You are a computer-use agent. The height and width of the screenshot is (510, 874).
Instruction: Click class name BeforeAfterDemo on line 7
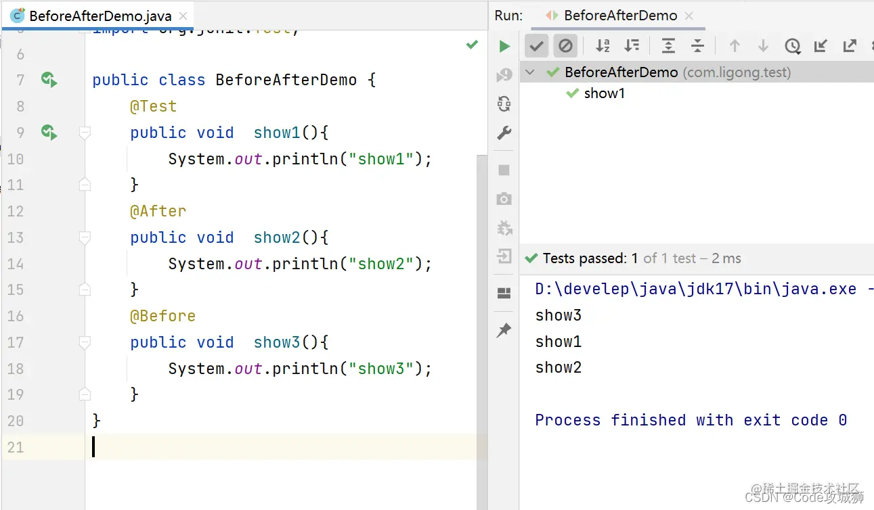pyautogui.click(x=286, y=80)
